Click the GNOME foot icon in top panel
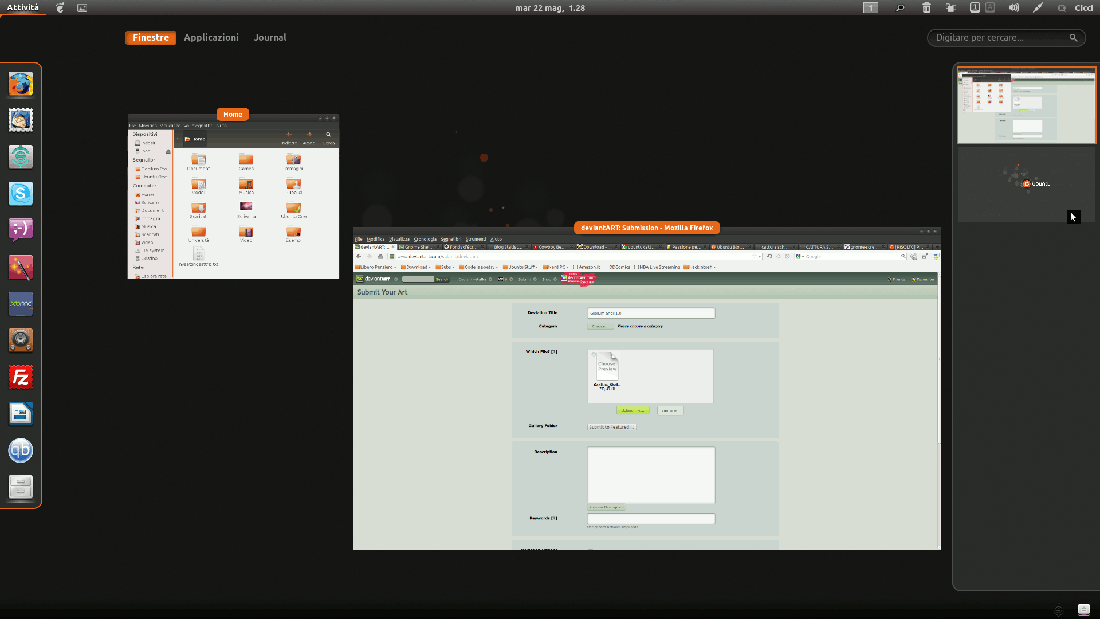Viewport: 1100px width, 619px height. [x=60, y=8]
